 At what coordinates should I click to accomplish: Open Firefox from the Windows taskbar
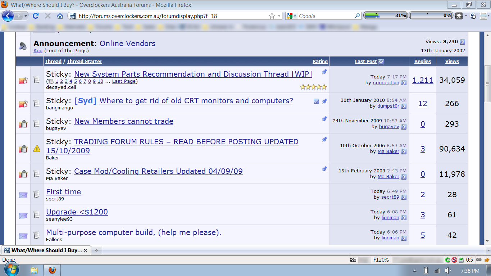pos(52,270)
